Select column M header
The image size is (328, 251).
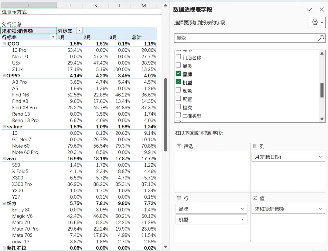coord(144,5)
